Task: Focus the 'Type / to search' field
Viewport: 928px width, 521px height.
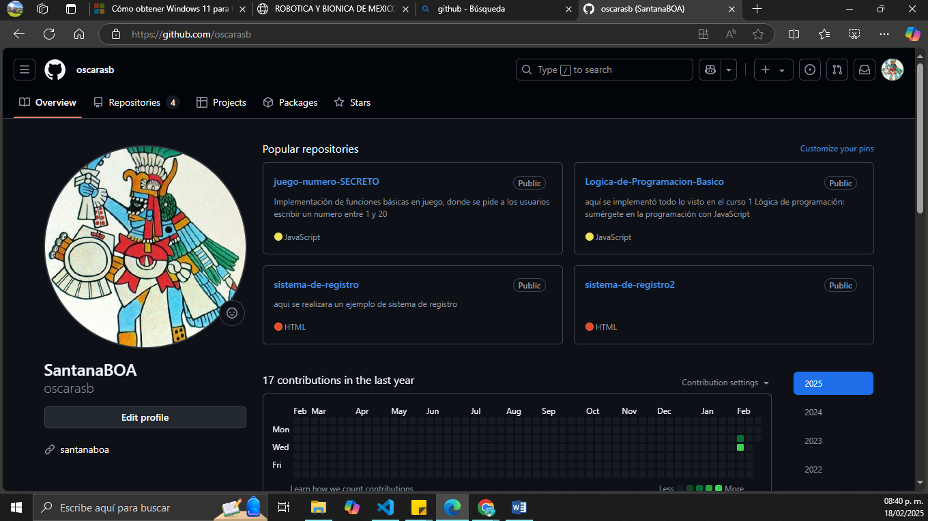Action: (604, 70)
